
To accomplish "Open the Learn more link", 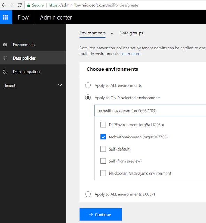I will (x=130, y=54).
